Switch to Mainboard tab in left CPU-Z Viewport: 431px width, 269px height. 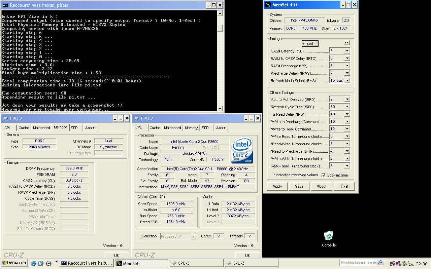pos(41,128)
